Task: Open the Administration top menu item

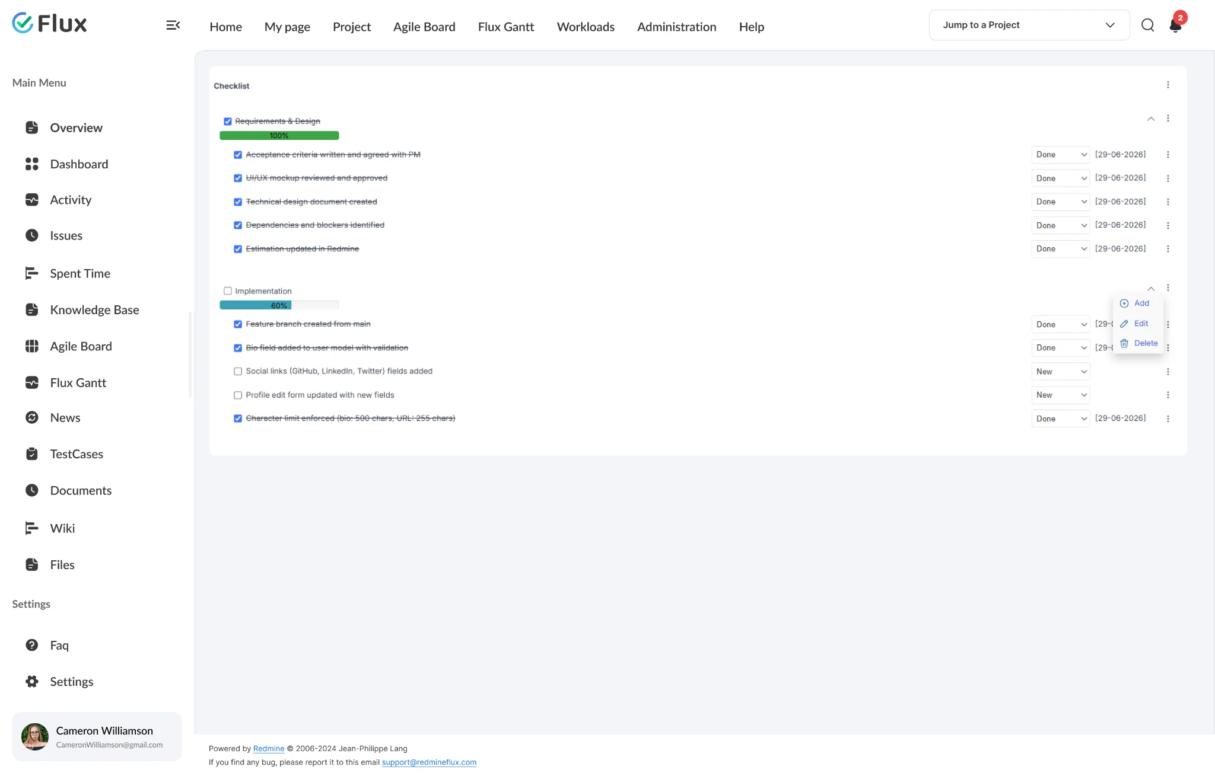Action: click(676, 27)
